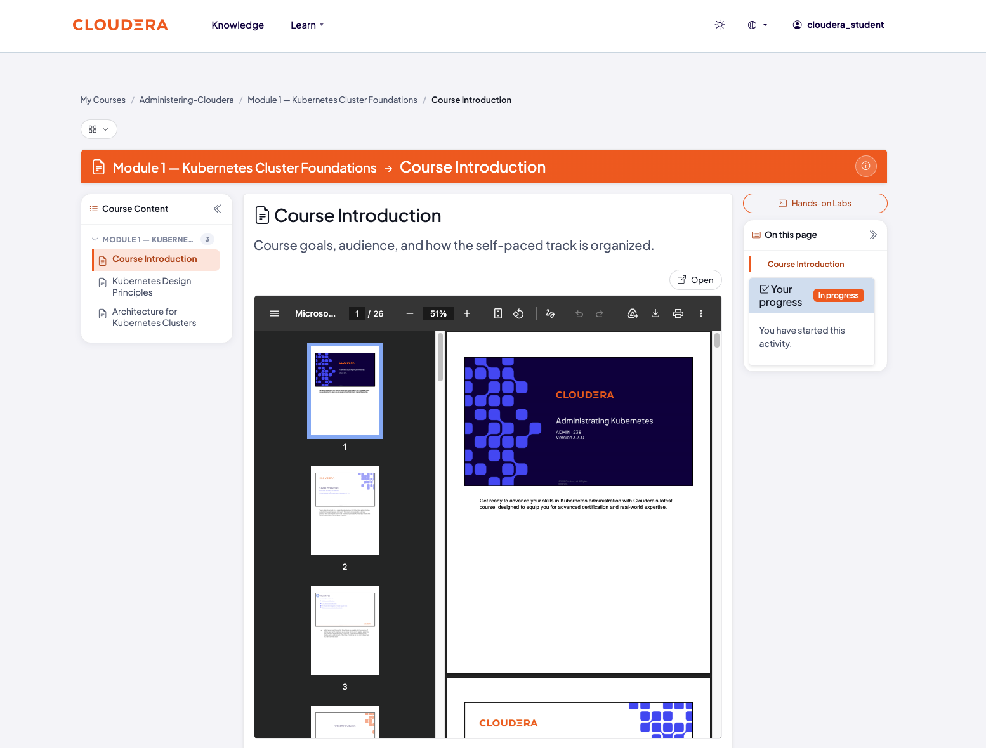Screen dimensions: 986x748
Task: Click the In progress status badge
Action: [838, 296]
